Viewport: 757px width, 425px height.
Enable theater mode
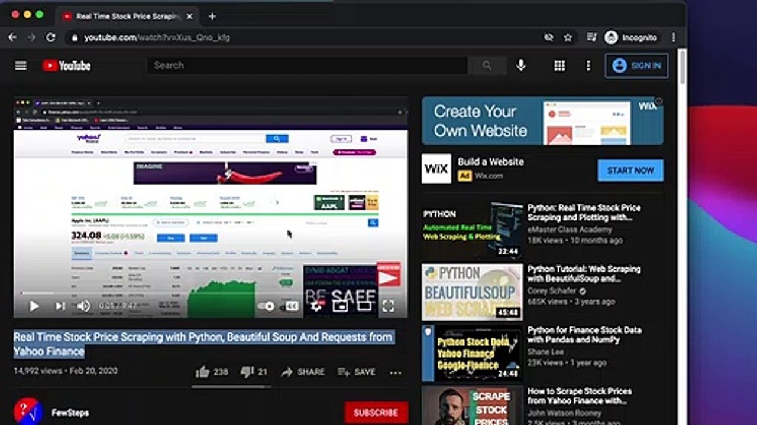point(364,306)
